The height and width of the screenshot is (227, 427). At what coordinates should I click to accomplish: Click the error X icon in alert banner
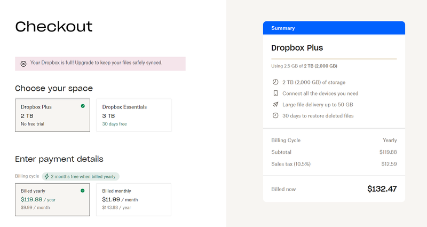click(x=23, y=64)
